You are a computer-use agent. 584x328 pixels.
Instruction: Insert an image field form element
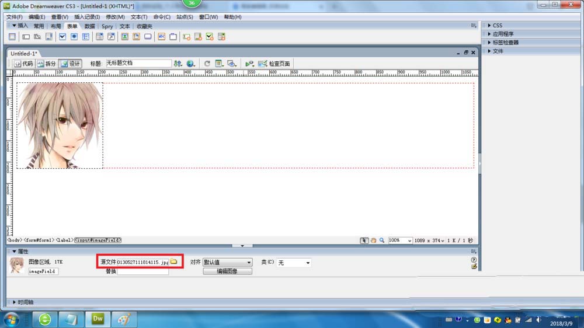point(125,37)
